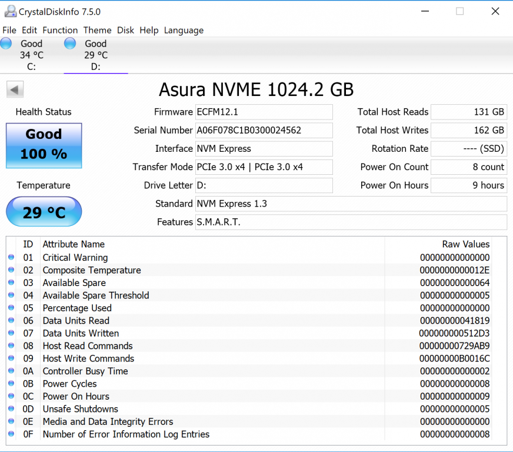513x452 pixels.
Task: Click status dot beside Composite Temperature row
Action: [x=11, y=270]
